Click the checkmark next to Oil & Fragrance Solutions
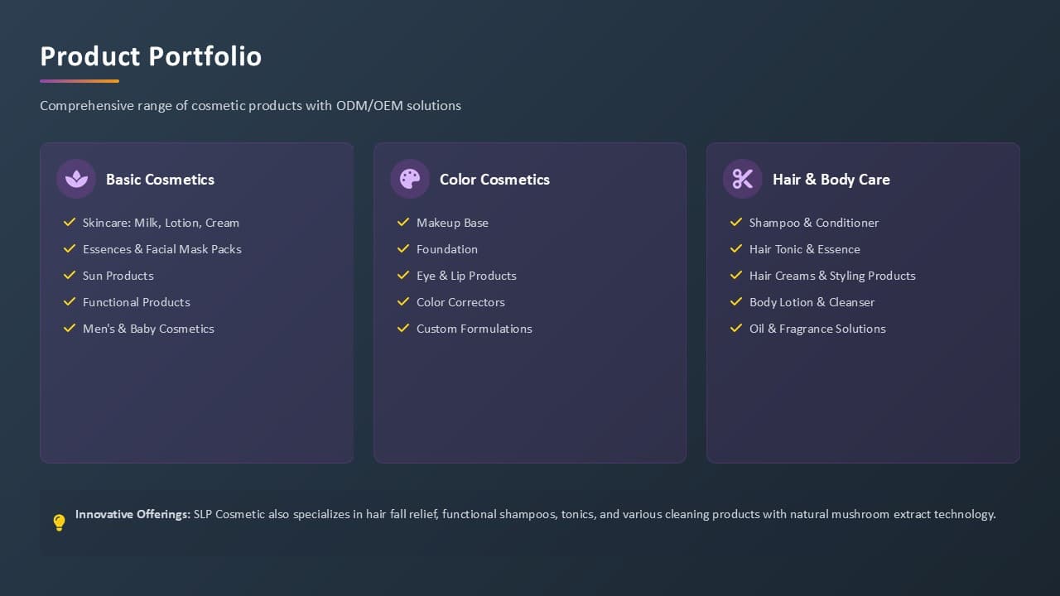1060x596 pixels. point(736,329)
